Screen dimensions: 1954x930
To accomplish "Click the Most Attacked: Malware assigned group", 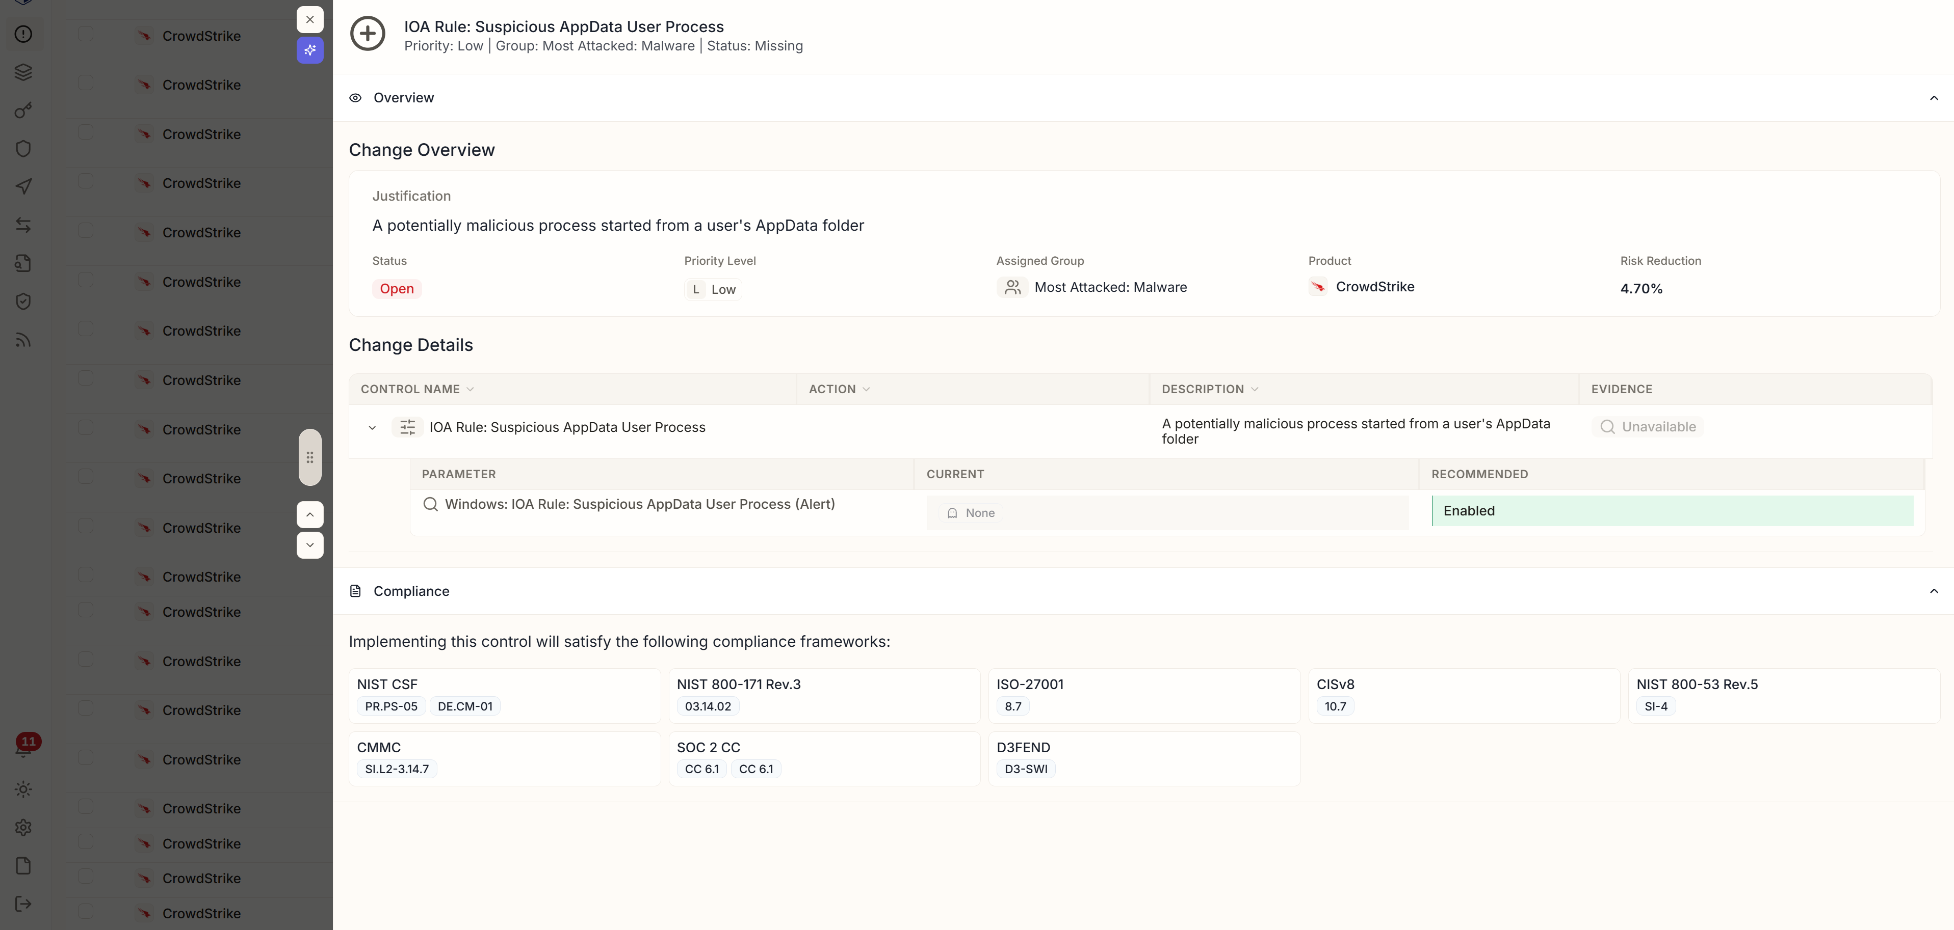I will click(x=1110, y=287).
